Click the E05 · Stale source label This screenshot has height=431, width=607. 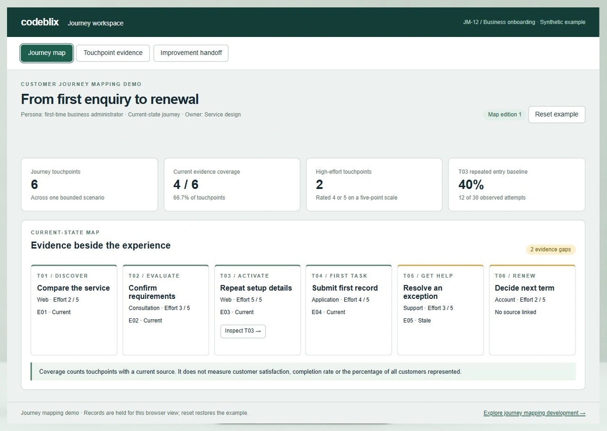click(x=417, y=321)
